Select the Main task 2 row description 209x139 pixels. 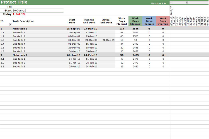tap(20, 55)
